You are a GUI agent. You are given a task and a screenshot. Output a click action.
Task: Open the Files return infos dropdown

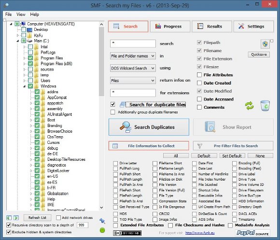(x=133, y=81)
